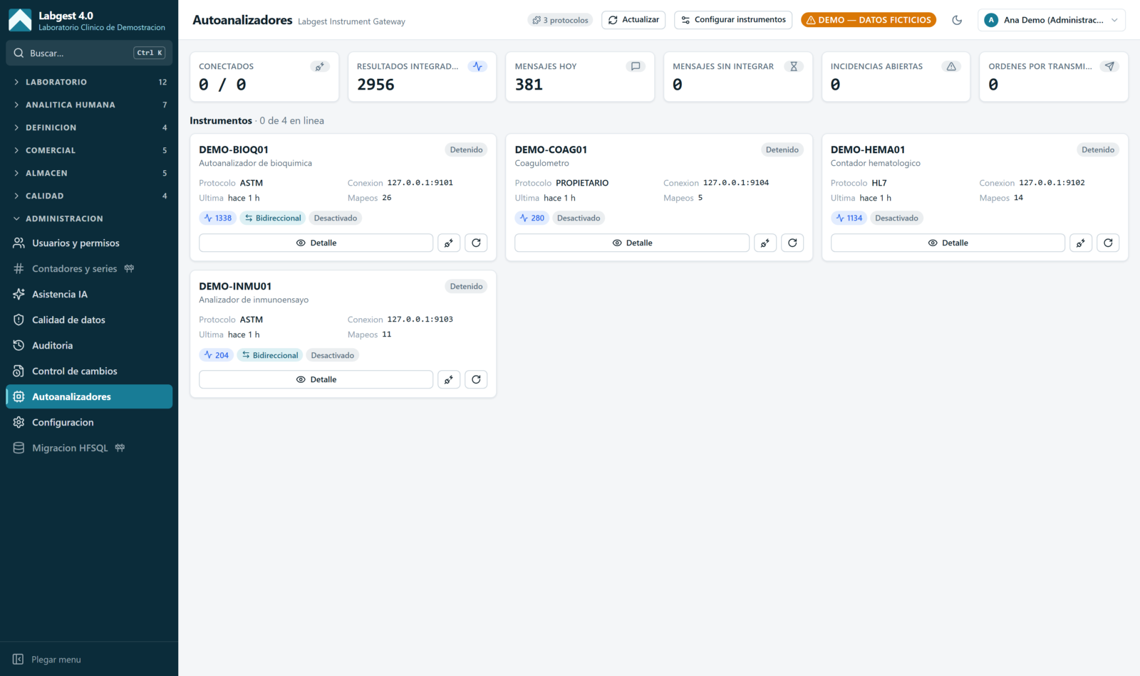Click hourglass icon in Mensajes Sin Integrar
This screenshot has height=676, width=1140.
(794, 66)
